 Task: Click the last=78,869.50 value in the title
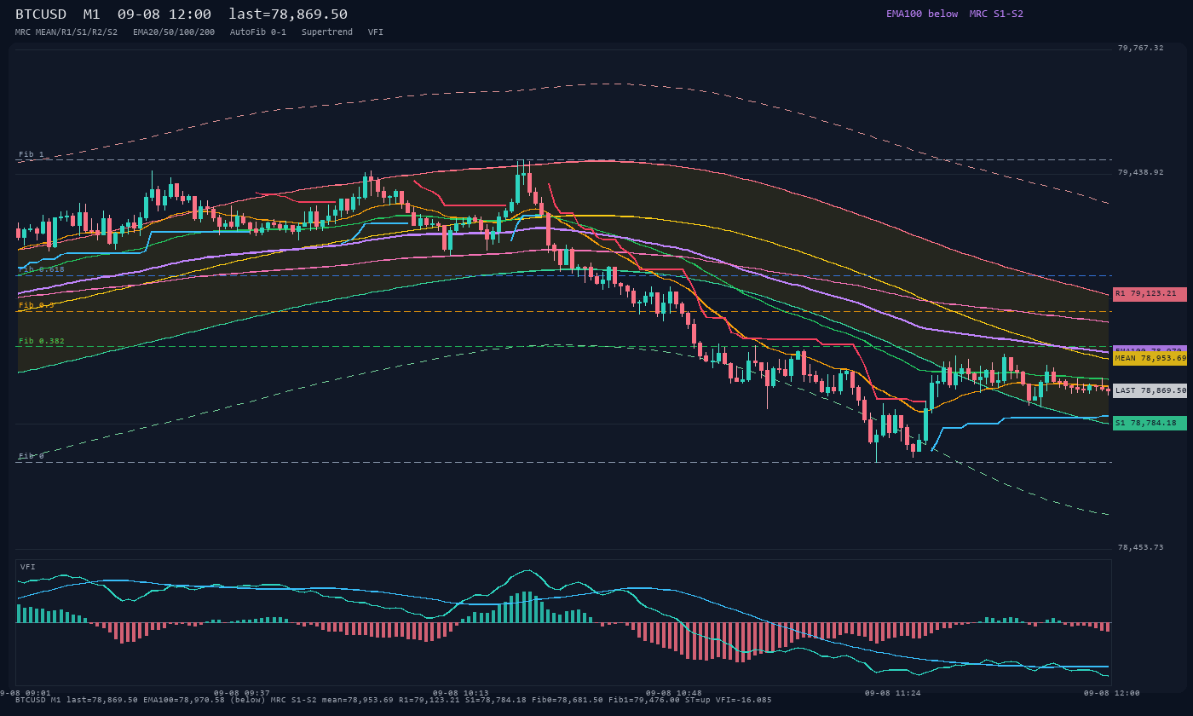tap(288, 14)
